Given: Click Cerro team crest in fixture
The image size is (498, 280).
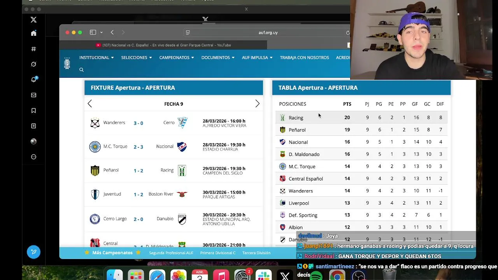Looking at the screenshot, I should 182,123.
